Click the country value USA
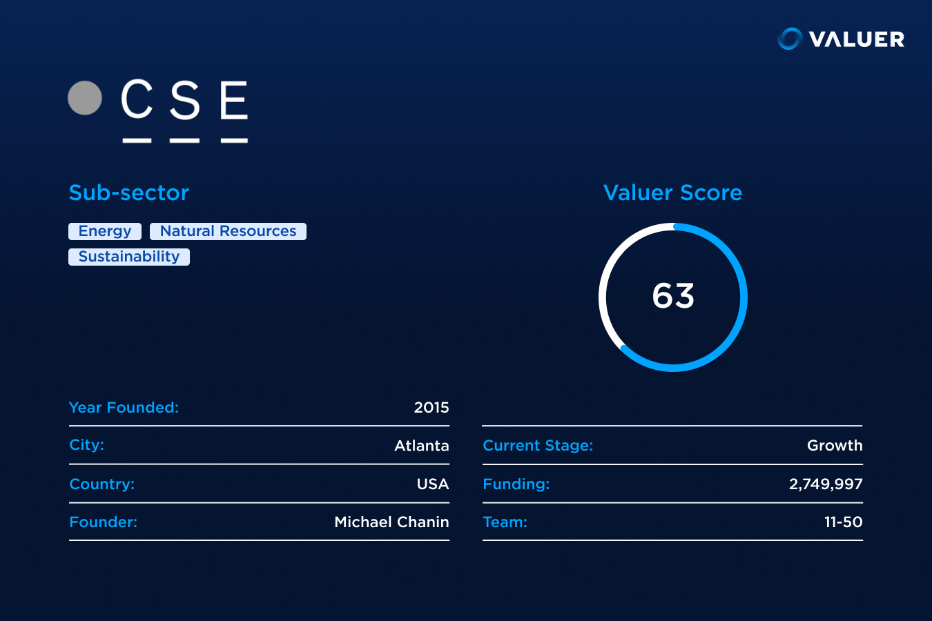The width and height of the screenshot is (932, 621). pos(433,484)
